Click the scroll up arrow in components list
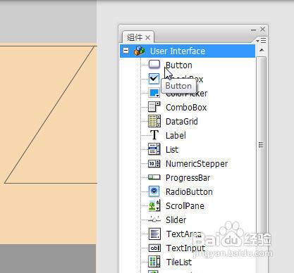294x273 pixels. click(262, 50)
